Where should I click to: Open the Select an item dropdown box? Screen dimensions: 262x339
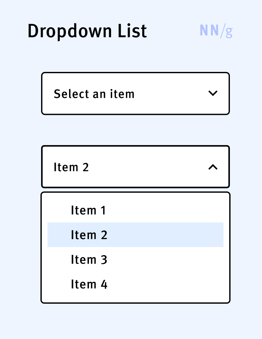135,93
